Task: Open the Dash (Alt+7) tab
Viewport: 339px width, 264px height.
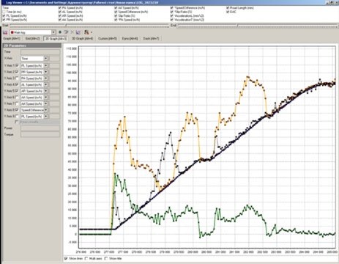Action: point(151,39)
